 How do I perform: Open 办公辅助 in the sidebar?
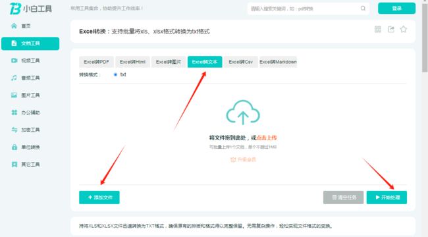tap(26, 113)
